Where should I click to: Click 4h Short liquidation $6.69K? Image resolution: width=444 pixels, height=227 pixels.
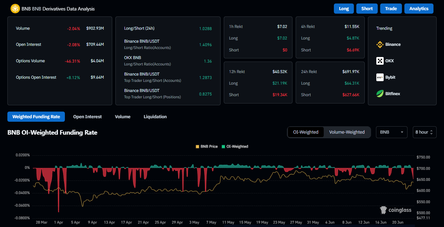(x=353, y=50)
